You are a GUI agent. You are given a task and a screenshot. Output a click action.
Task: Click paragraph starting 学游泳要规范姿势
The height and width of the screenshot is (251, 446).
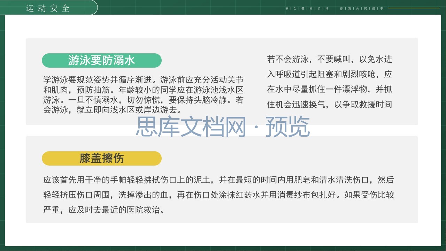(x=143, y=95)
